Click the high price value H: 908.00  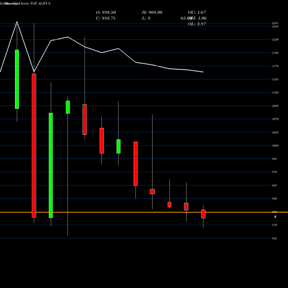click(152, 13)
